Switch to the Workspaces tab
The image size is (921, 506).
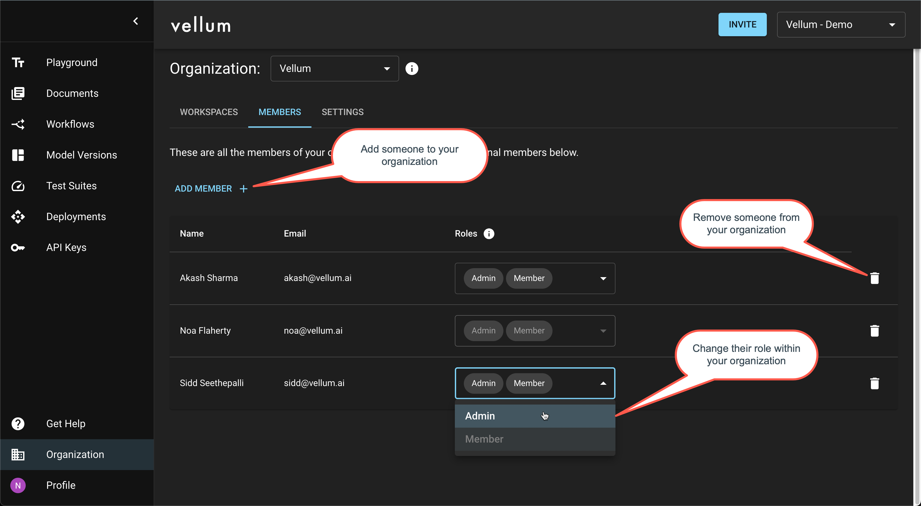click(x=209, y=112)
